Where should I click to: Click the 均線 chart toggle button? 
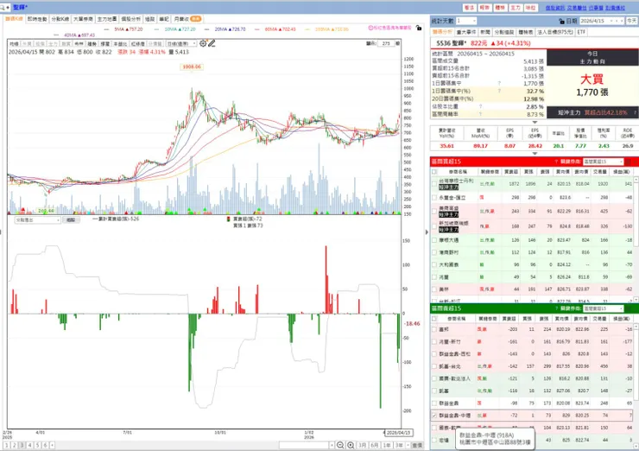[x=14, y=44]
